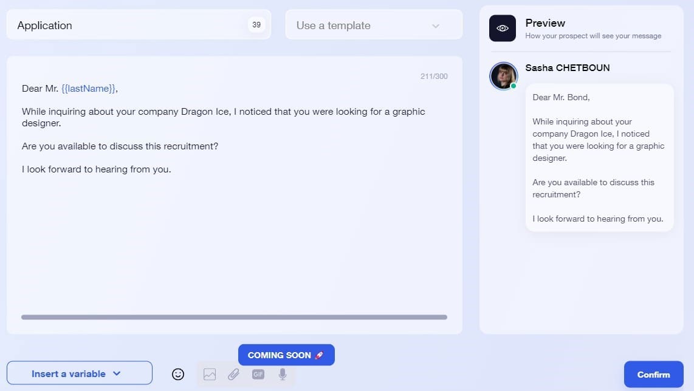694x391 pixels.
Task: Click Sasha's profile picture
Action: click(503, 76)
